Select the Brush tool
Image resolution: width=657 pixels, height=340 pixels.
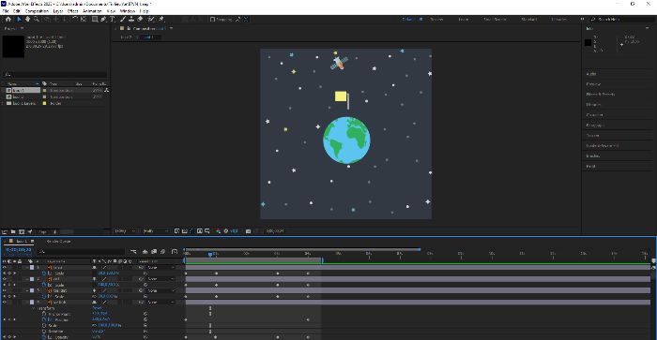tap(123, 20)
